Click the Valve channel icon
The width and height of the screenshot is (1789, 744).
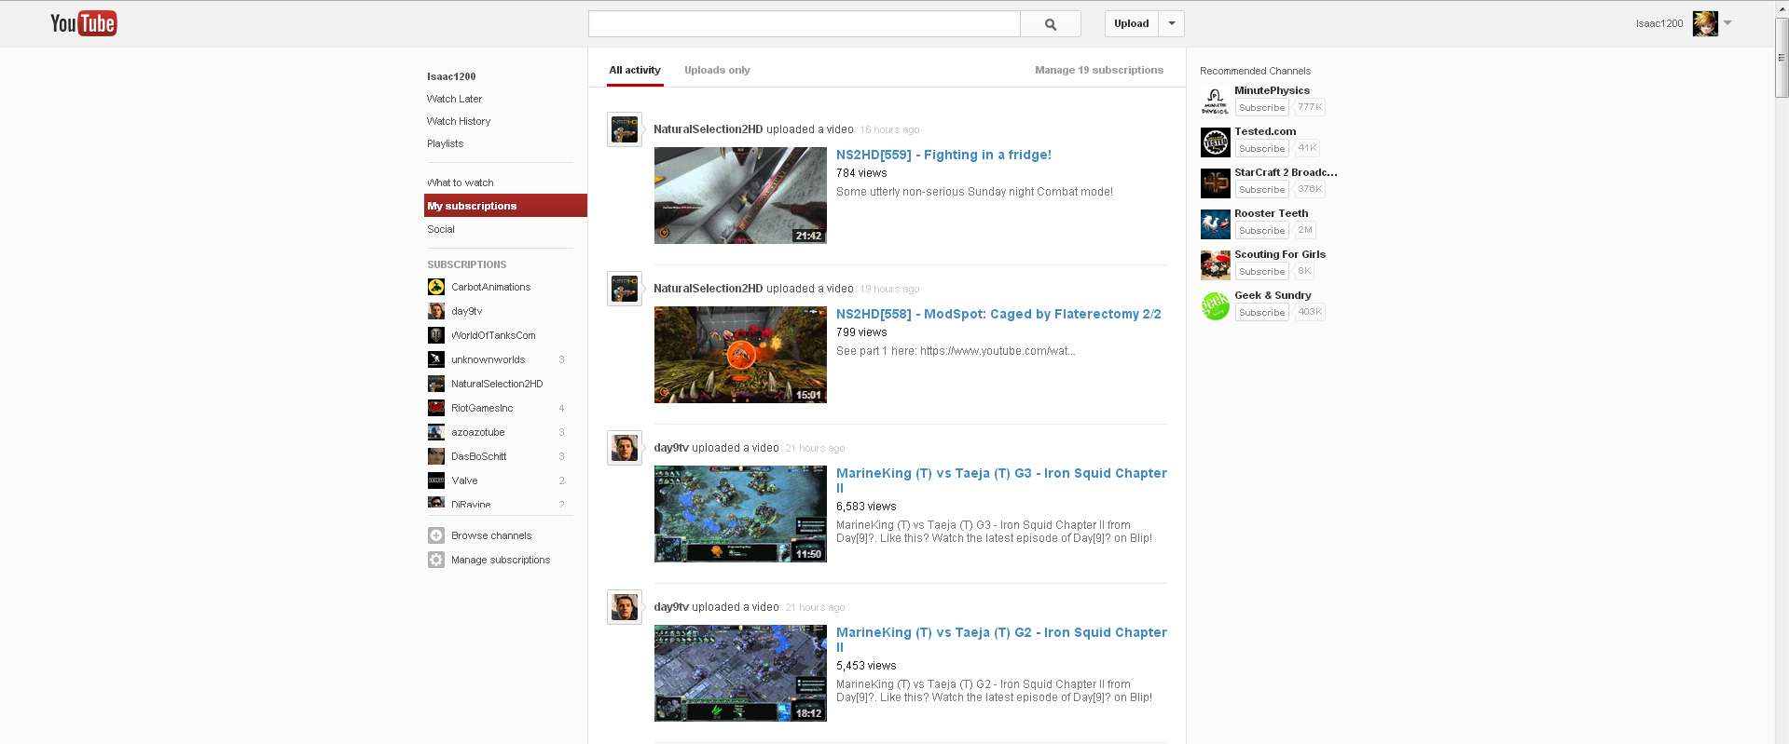tap(436, 480)
